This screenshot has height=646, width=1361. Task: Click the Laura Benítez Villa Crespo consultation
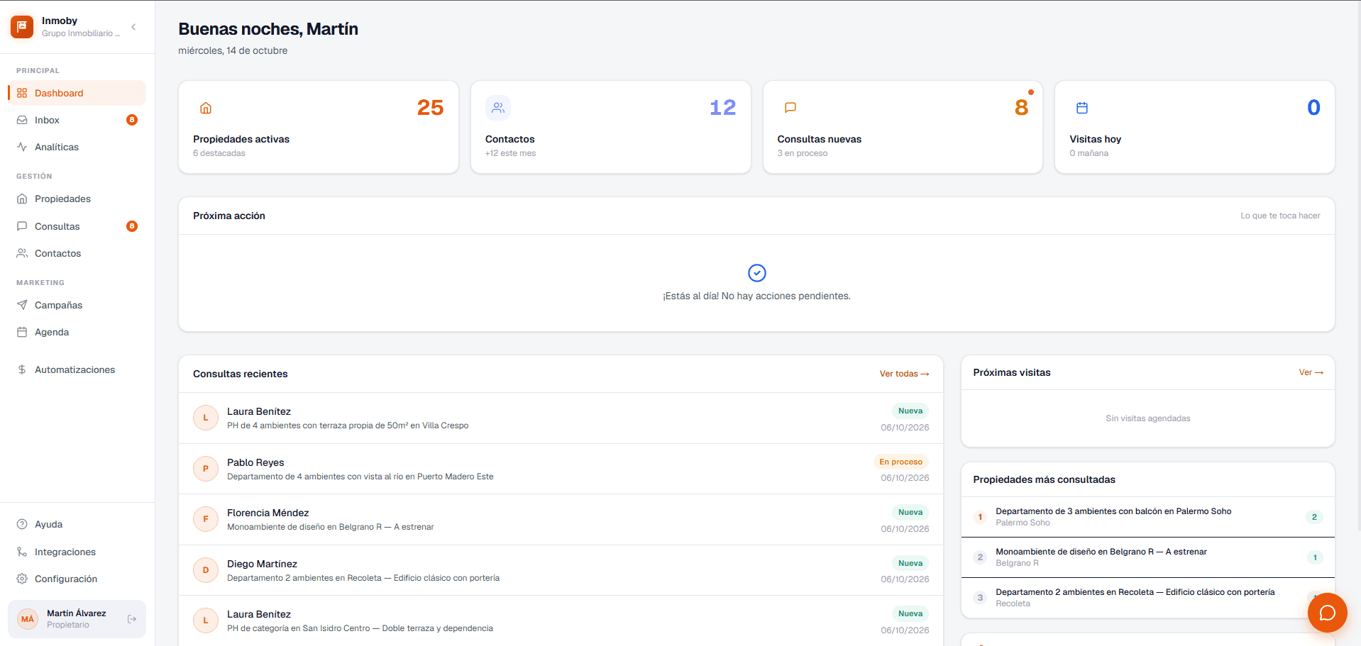point(561,418)
